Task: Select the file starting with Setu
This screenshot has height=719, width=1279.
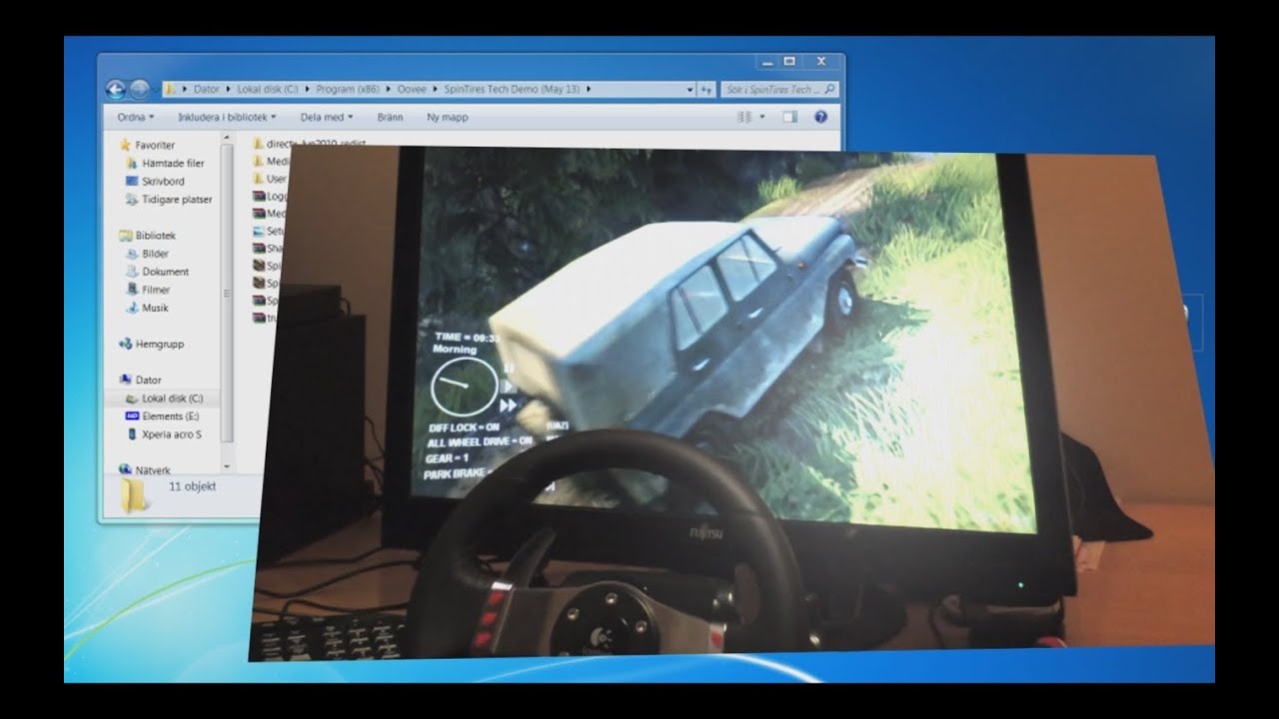Action: point(269,231)
